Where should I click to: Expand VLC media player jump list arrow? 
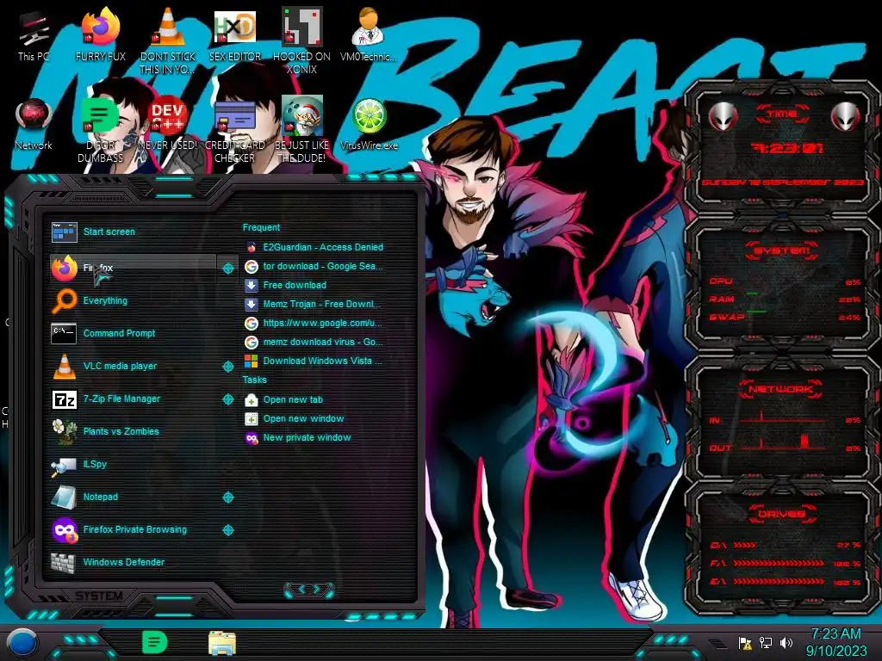point(227,367)
